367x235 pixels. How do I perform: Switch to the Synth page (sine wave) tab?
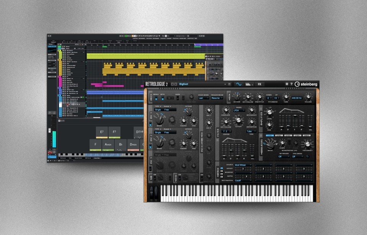239,84
